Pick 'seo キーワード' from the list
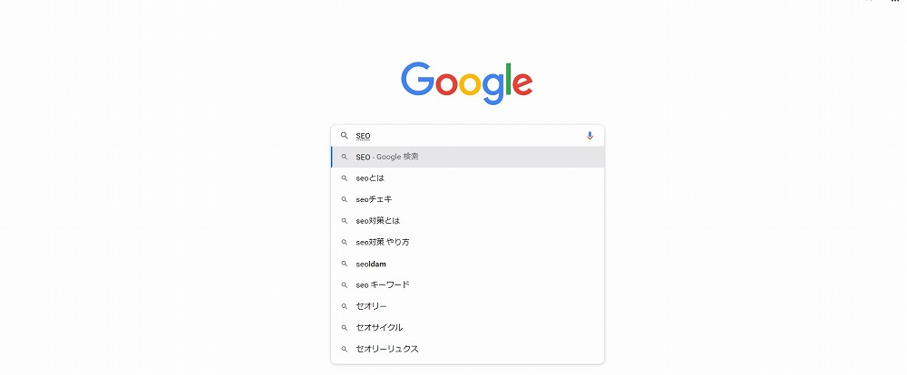The height and width of the screenshot is (375, 907). pyautogui.click(x=467, y=284)
